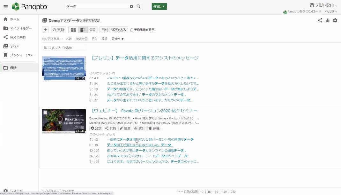Toggle 予約記録を表示 checkbox
The image size is (341, 195).
[x=132, y=30]
